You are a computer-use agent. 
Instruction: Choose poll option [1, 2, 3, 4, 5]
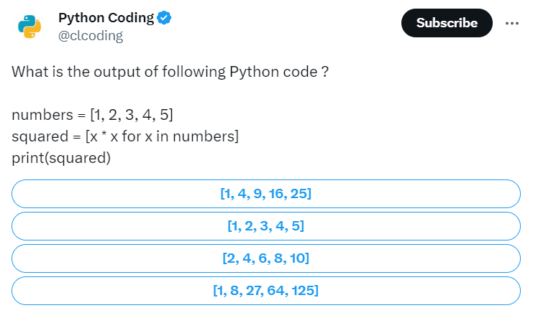point(266,226)
